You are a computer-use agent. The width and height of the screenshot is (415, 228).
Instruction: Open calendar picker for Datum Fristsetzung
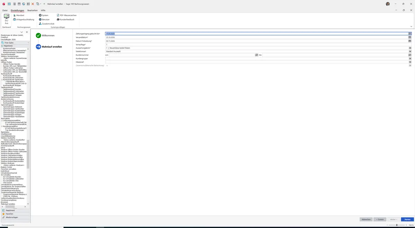click(410, 41)
